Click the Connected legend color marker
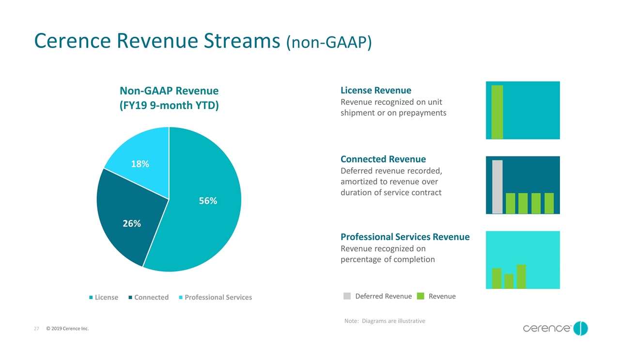Viewport: 620px width, 349px height. tap(130, 297)
